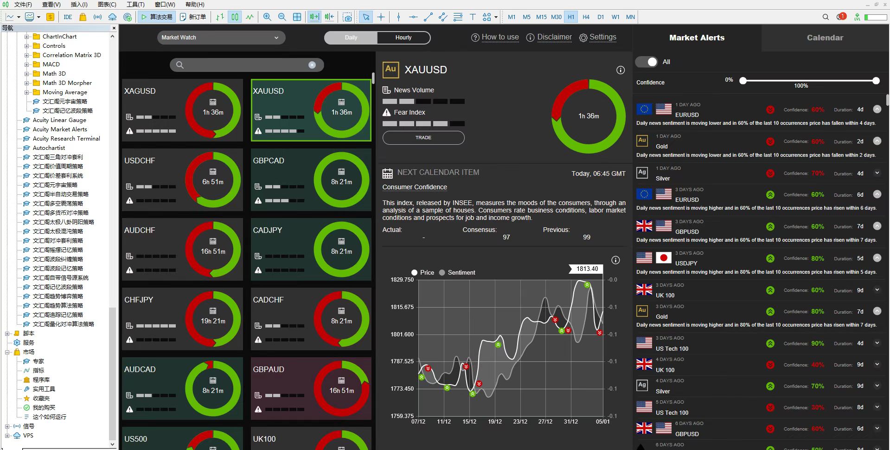Toggle the All alerts switch

tap(647, 62)
